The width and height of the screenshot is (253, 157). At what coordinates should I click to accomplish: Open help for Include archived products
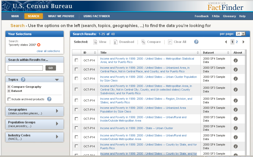click(49, 99)
